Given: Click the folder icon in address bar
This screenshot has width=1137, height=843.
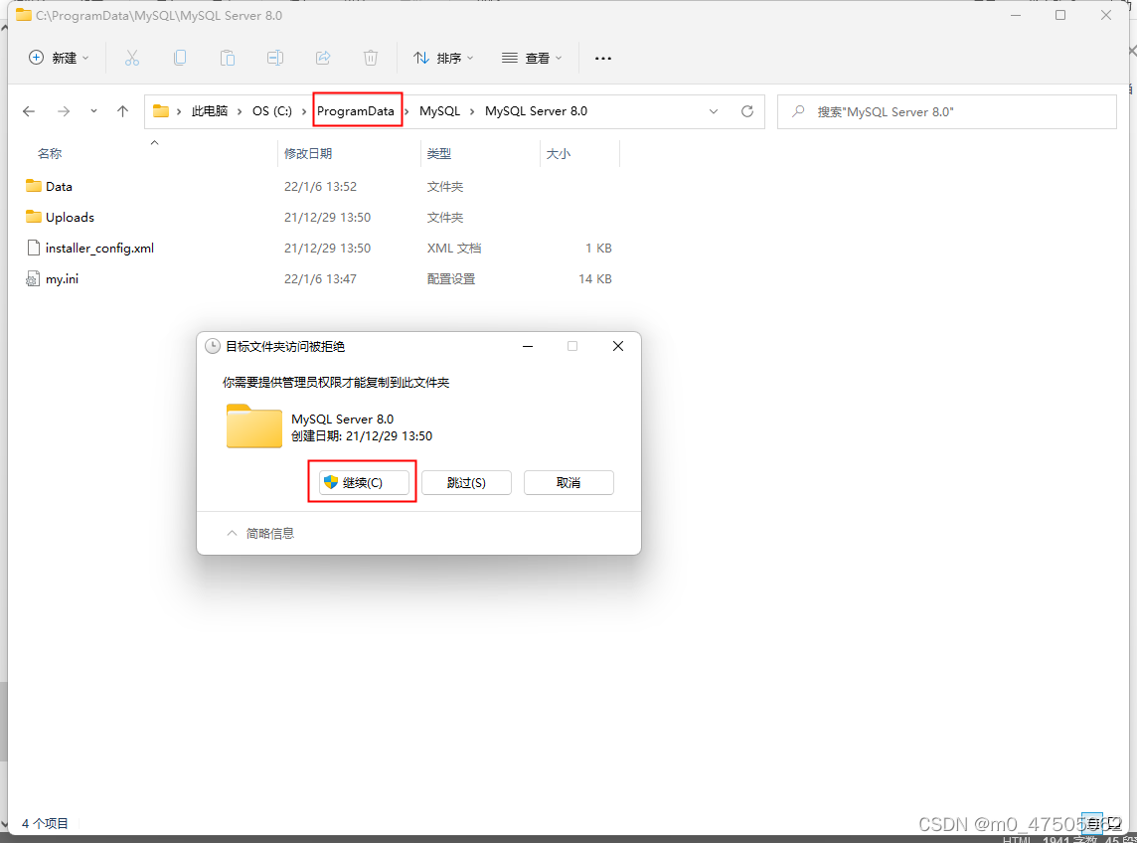Looking at the screenshot, I should (x=161, y=111).
